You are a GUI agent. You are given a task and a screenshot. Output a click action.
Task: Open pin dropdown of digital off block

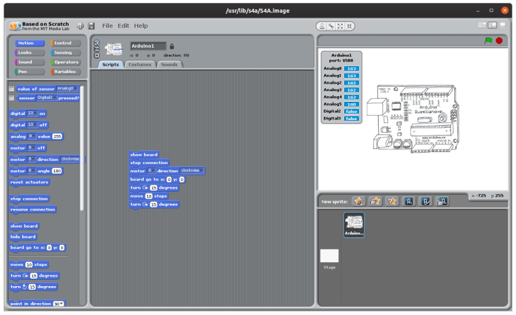(x=32, y=125)
